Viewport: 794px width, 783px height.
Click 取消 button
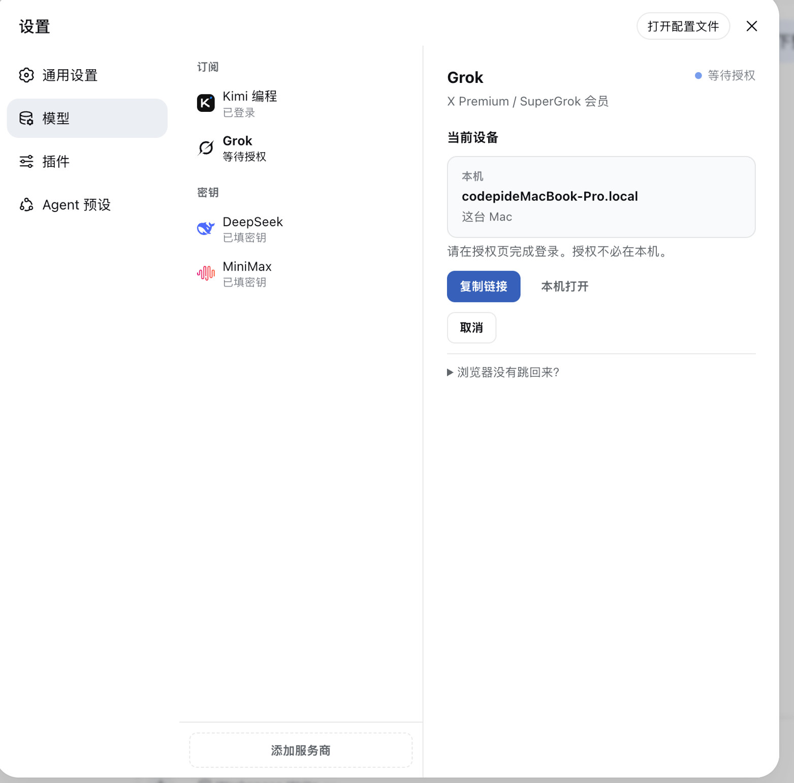click(x=471, y=327)
